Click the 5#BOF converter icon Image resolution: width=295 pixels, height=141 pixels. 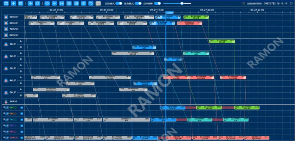coord(6,17)
